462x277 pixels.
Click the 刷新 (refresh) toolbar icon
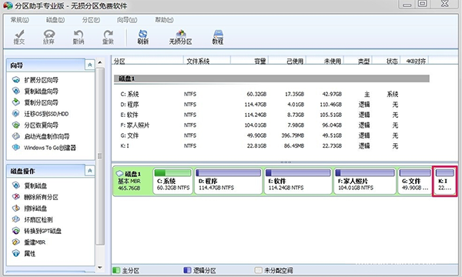click(x=143, y=37)
